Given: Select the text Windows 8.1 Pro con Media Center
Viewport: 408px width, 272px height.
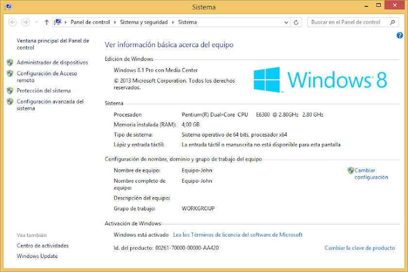Looking at the screenshot, I should [155, 70].
